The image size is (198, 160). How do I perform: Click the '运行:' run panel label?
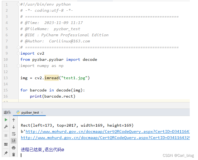pos(7,113)
